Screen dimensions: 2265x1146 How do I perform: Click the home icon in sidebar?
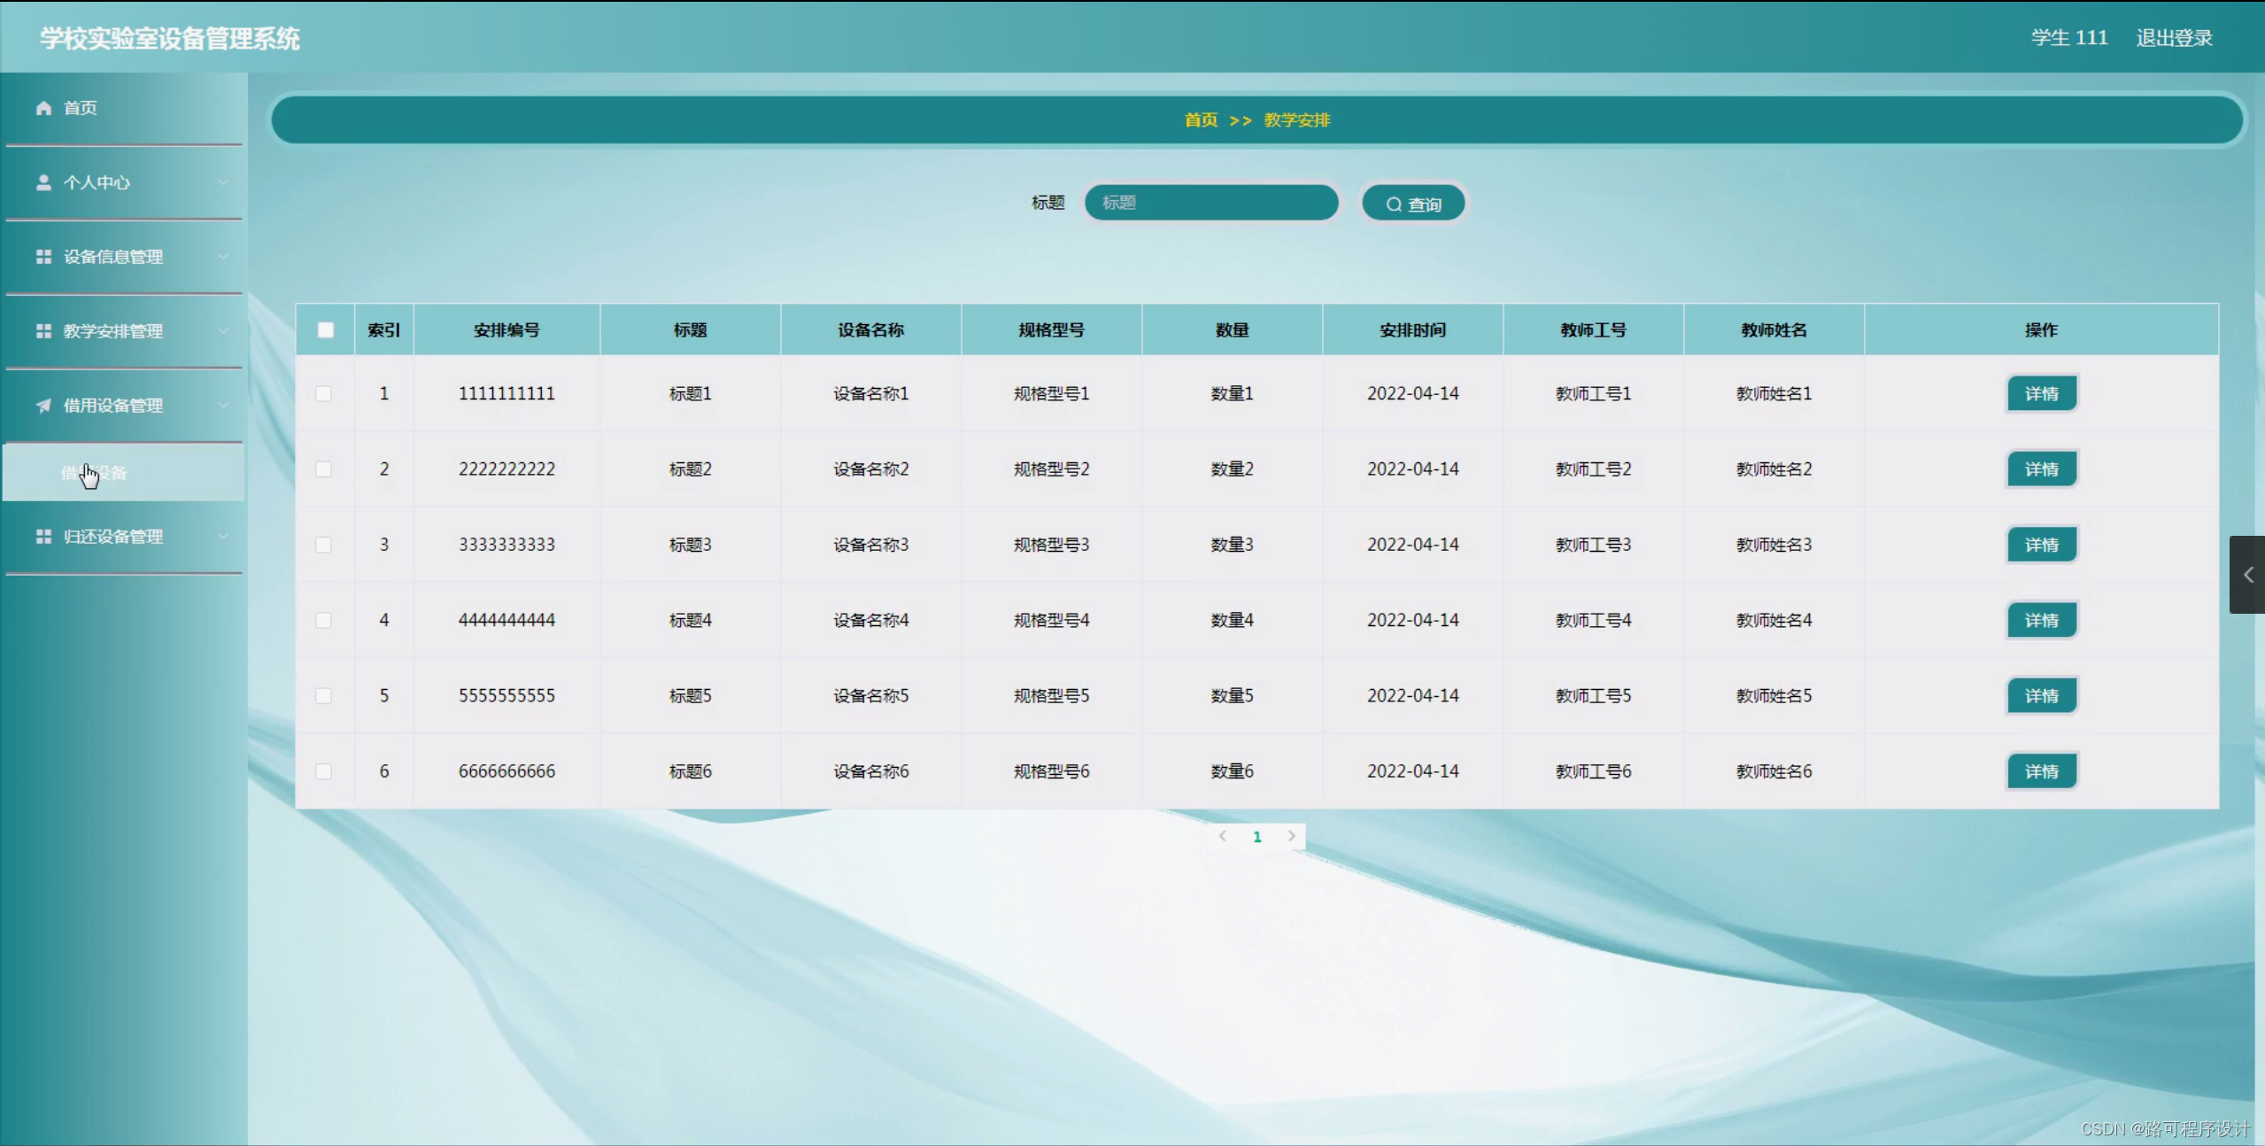[x=43, y=108]
